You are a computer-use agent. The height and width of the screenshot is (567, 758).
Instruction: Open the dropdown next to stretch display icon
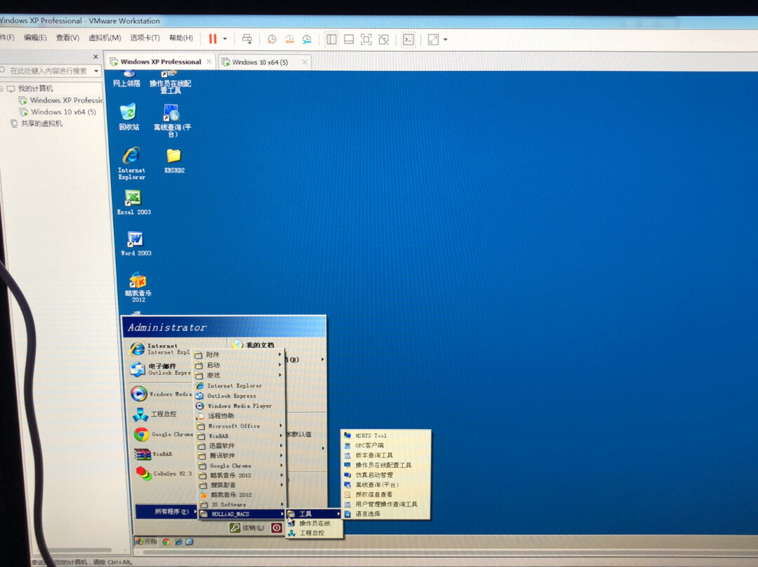pos(445,39)
